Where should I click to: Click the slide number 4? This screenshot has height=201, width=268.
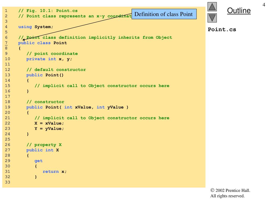click(x=264, y=5)
